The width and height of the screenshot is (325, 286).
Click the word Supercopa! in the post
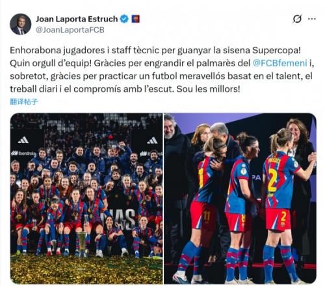click(276, 50)
